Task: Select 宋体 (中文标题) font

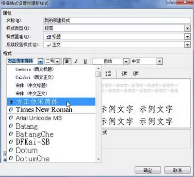Action: [x=51, y=86]
